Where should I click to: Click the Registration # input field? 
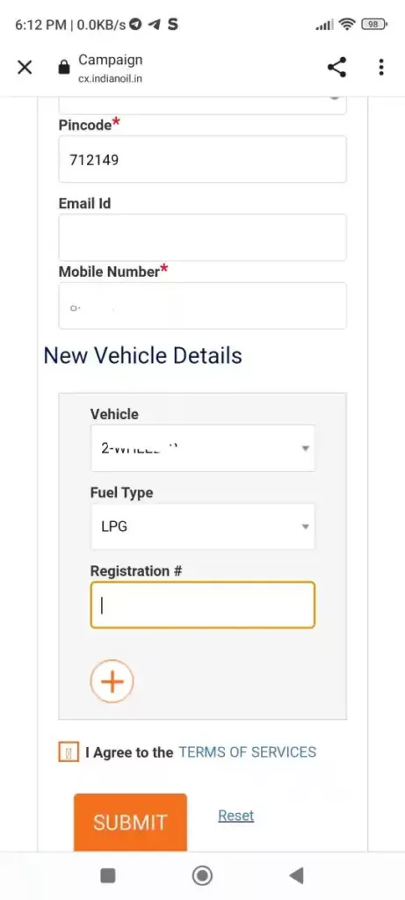point(202,605)
